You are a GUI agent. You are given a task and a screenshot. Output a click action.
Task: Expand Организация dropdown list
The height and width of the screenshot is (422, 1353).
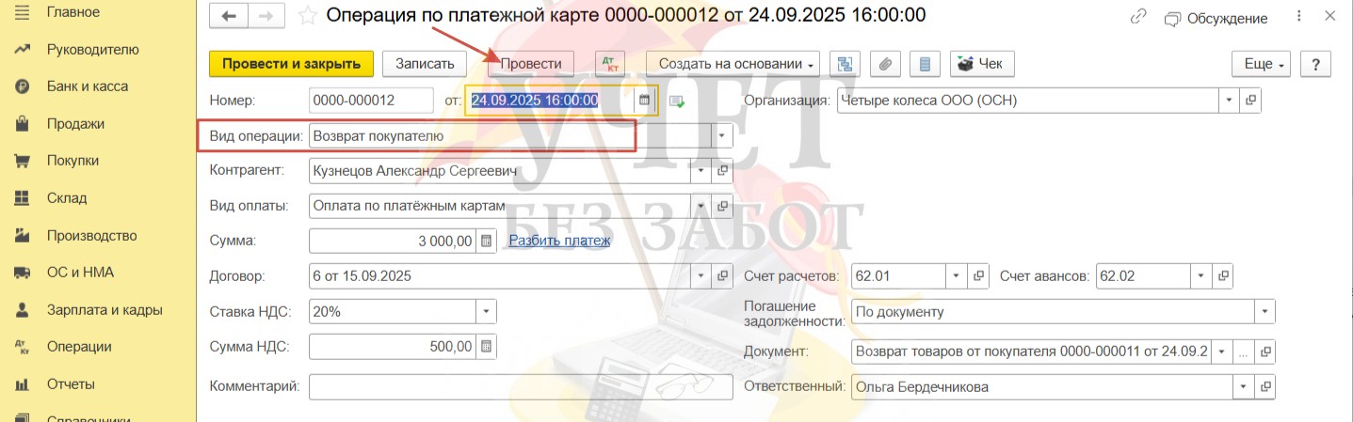[1230, 100]
